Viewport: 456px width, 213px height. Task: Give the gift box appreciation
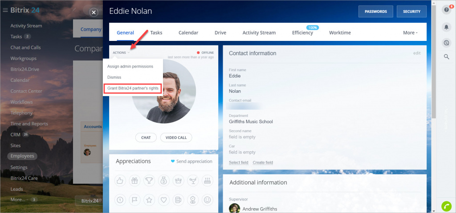134,181
